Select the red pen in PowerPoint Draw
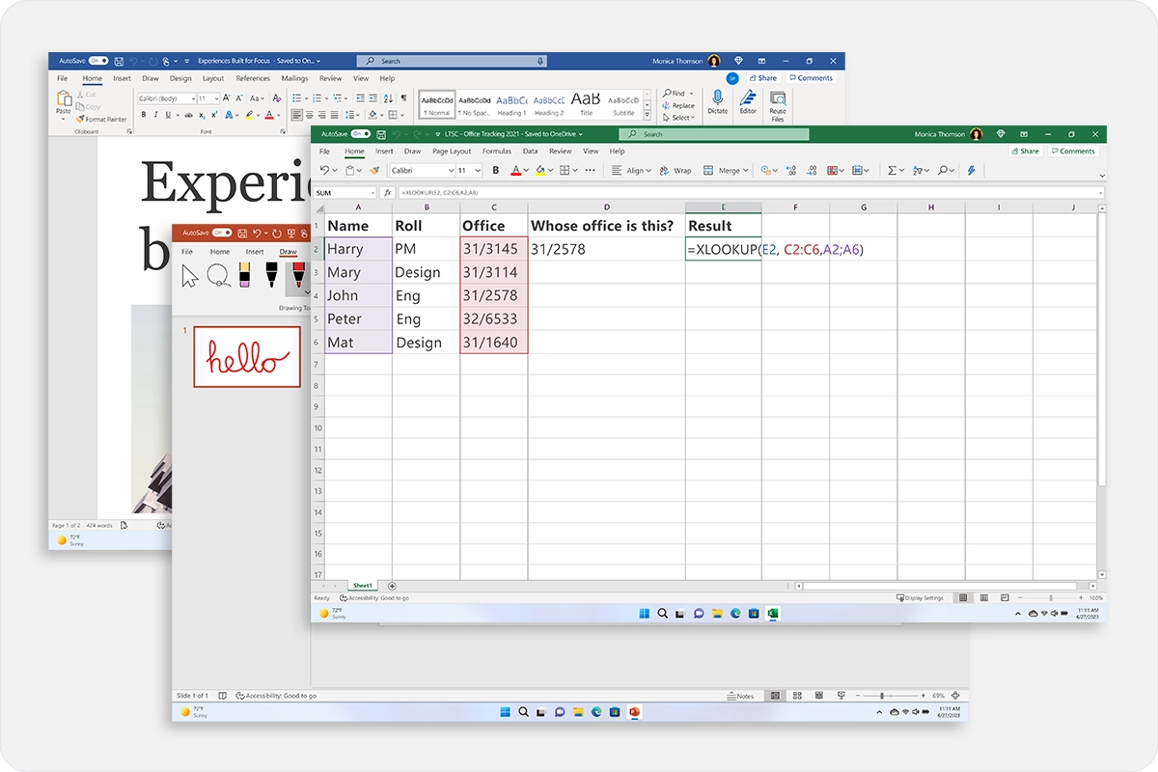This screenshot has width=1158, height=772. point(298,274)
